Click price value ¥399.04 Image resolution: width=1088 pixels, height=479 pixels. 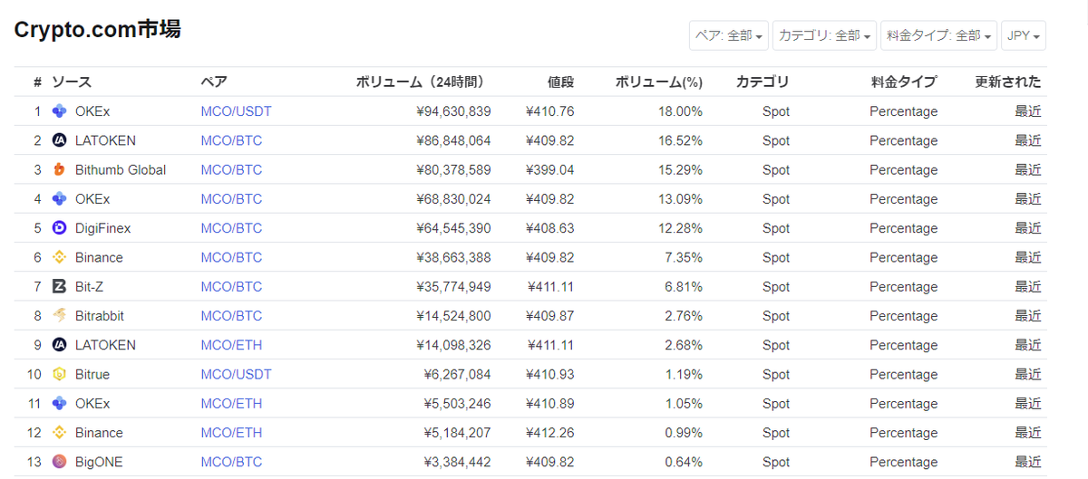549,169
